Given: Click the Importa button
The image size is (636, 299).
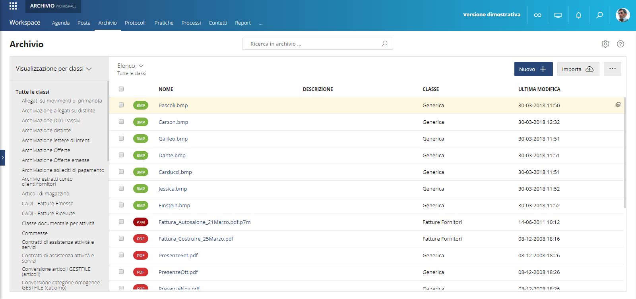Looking at the screenshot, I should pos(578,69).
